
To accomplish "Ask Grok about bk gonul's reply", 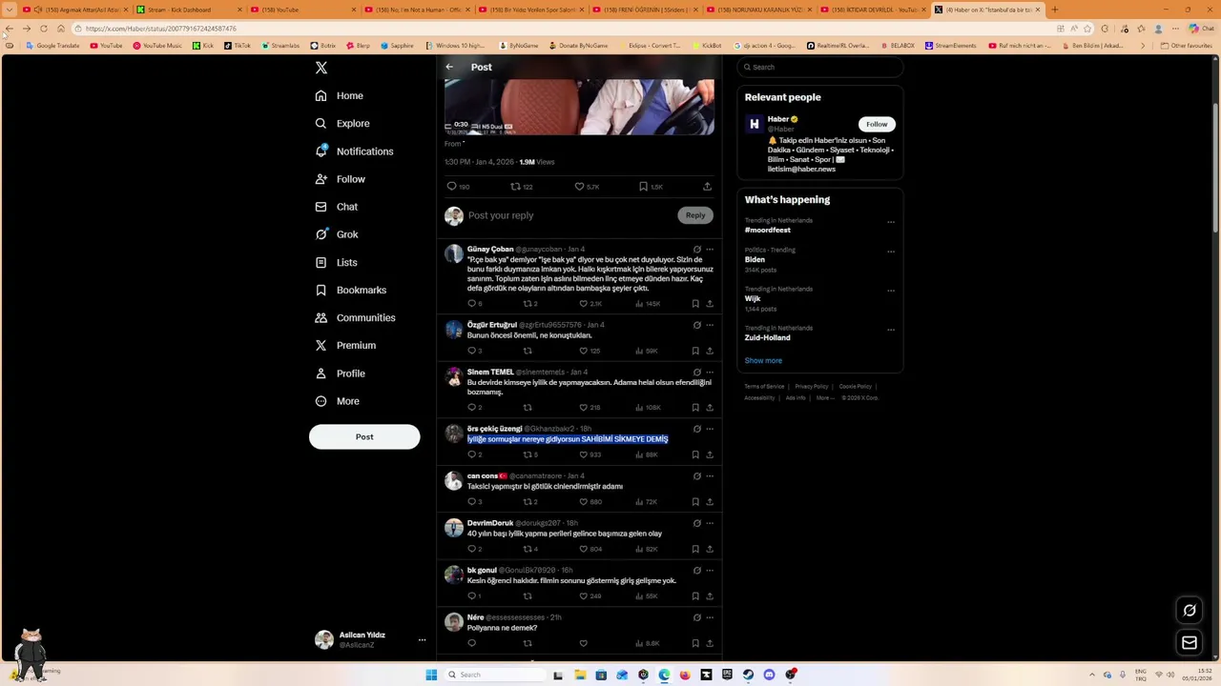I will coord(696,571).
